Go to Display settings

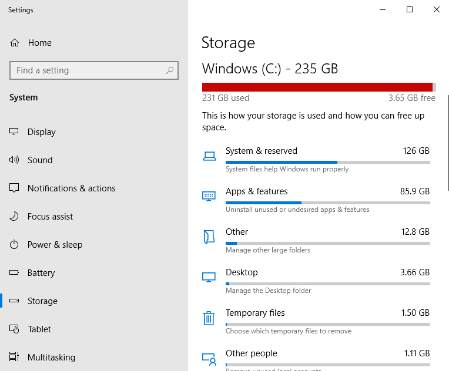pyautogui.click(x=94, y=132)
